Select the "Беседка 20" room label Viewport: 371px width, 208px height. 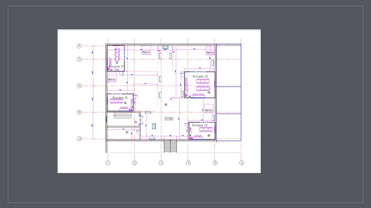pyautogui.click(x=120, y=97)
